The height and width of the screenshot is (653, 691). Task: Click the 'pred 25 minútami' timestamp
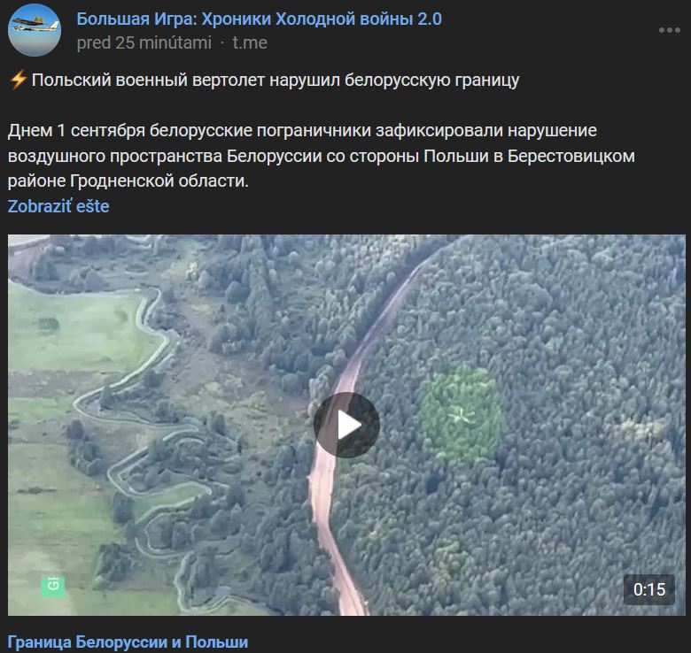(x=144, y=43)
